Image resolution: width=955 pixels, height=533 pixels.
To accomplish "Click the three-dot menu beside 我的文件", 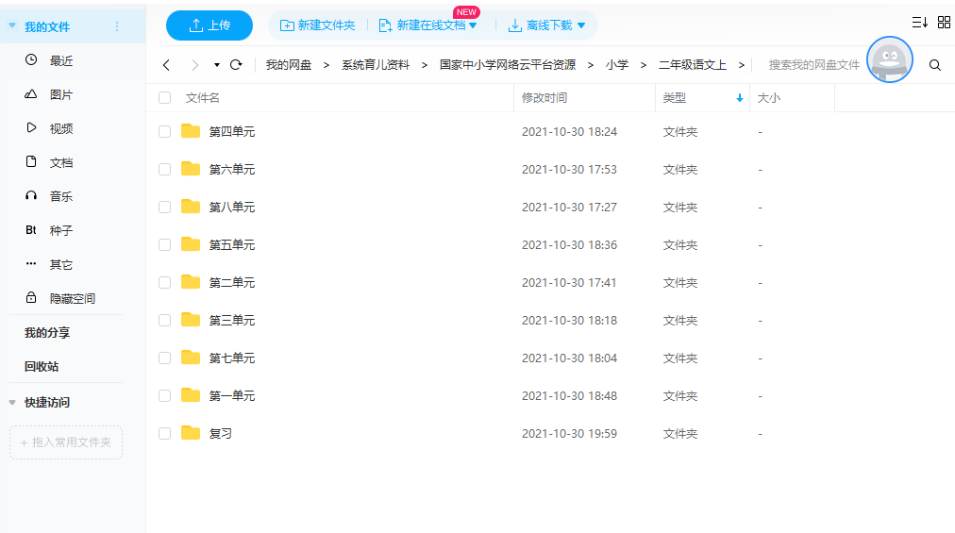I will (x=117, y=26).
